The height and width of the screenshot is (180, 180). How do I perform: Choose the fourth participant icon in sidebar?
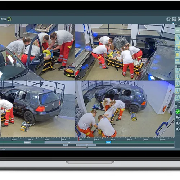177,91
